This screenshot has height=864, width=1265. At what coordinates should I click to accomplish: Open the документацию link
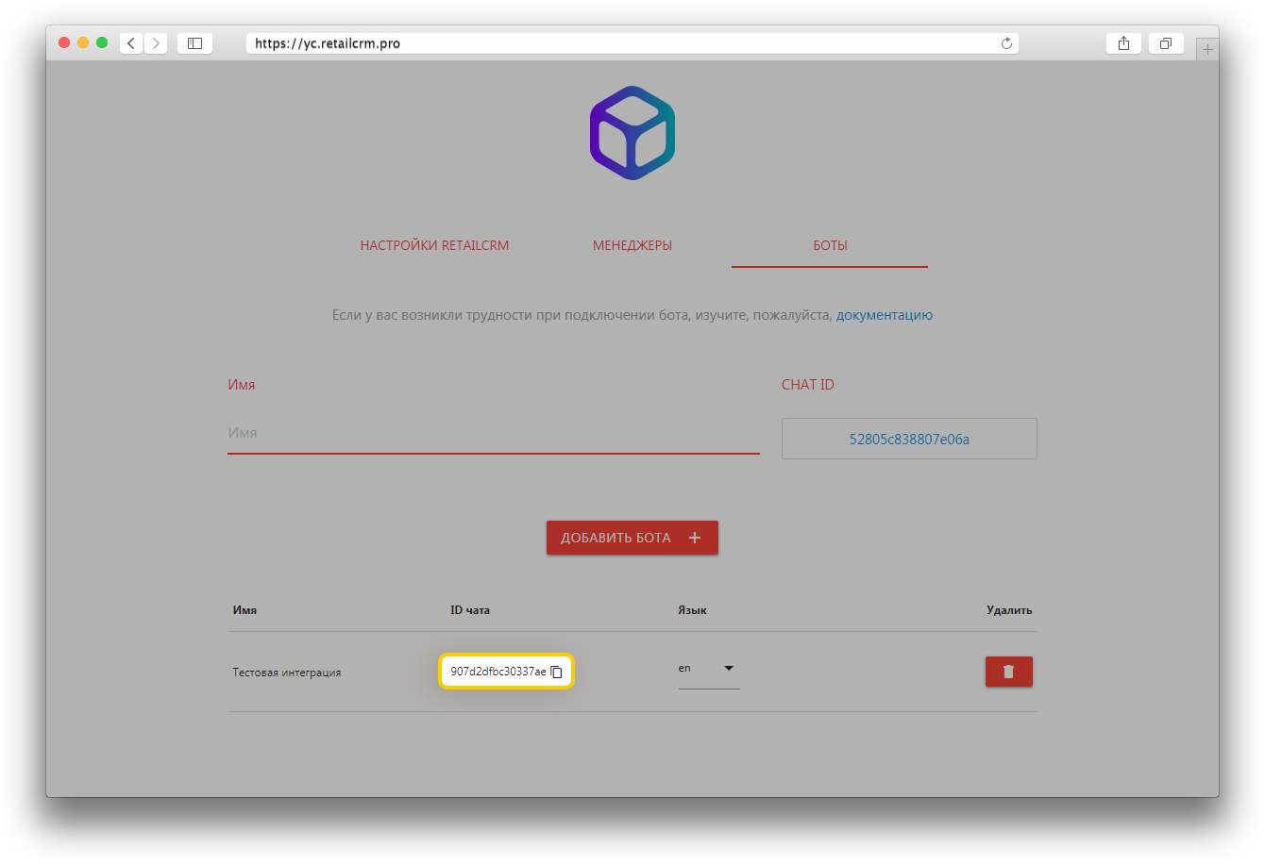click(x=885, y=315)
